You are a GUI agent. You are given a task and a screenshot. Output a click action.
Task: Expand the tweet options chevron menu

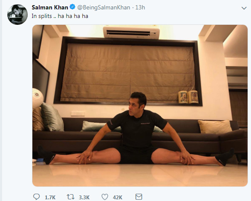244,8
